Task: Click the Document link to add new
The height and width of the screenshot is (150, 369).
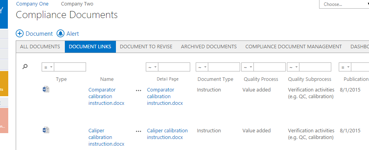Action: (x=39, y=34)
